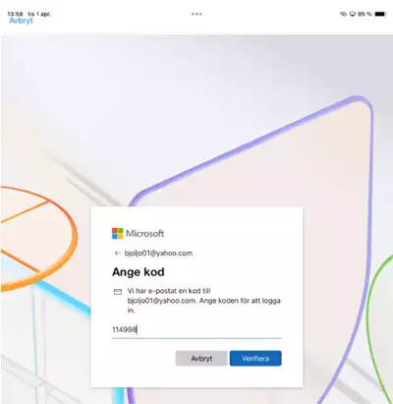
Task: Go back using arrow beside bjoljo01@yahoo.com
Action: [x=118, y=254]
